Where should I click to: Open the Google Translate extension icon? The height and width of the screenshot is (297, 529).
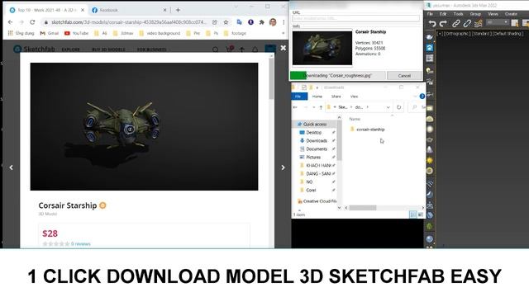pyautogui.click(x=240, y=22)
